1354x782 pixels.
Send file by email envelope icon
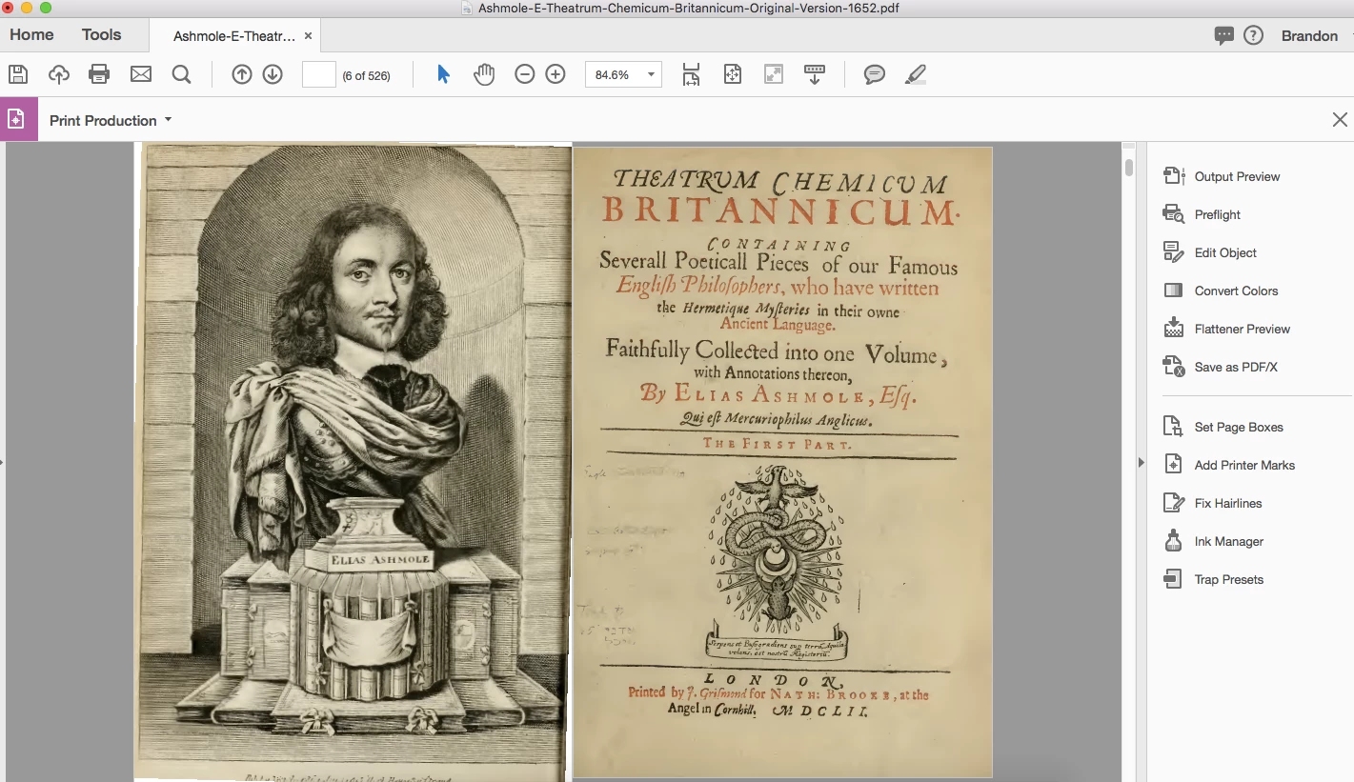pyautogui.click(x=141, y=74)
